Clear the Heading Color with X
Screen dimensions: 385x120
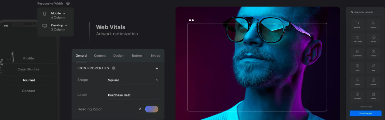pos(140,109)
